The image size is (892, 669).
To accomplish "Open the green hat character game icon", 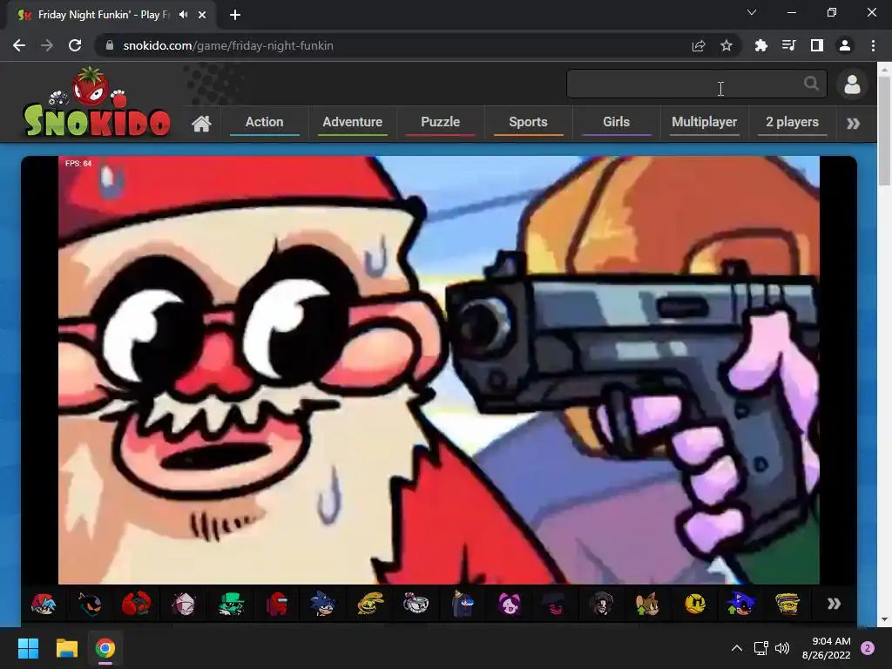I will [x=230, y=604].
